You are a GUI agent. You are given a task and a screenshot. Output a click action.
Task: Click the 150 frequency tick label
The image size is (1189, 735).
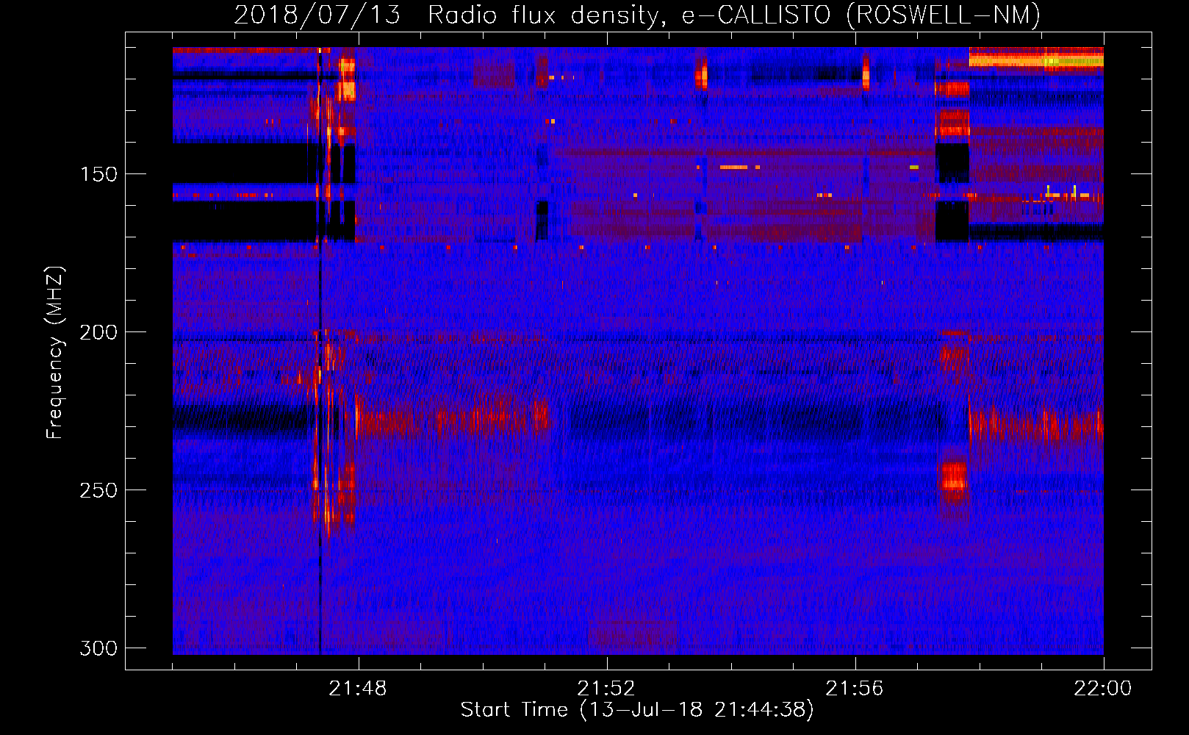click(98, 174)
